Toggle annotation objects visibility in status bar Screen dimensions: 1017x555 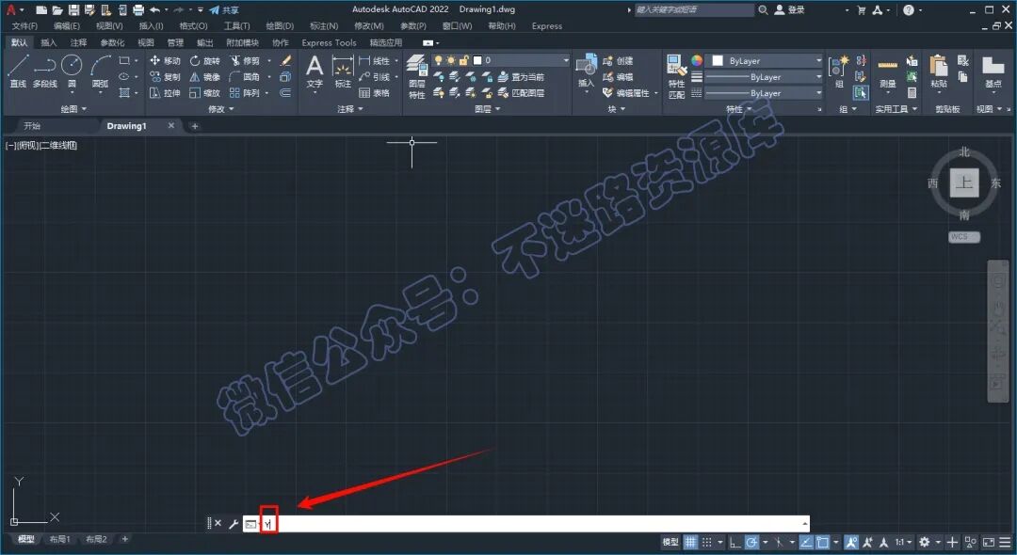click(x=851, y=542)
